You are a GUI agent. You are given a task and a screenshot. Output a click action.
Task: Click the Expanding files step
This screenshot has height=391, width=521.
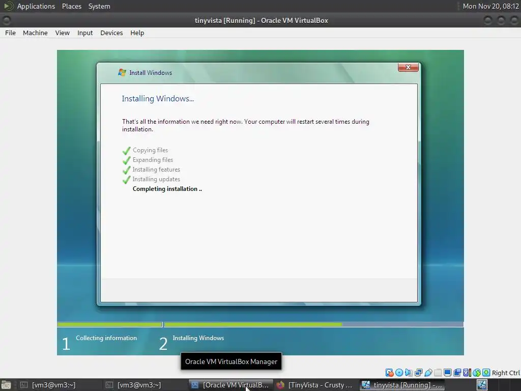(x=153, y=160)
